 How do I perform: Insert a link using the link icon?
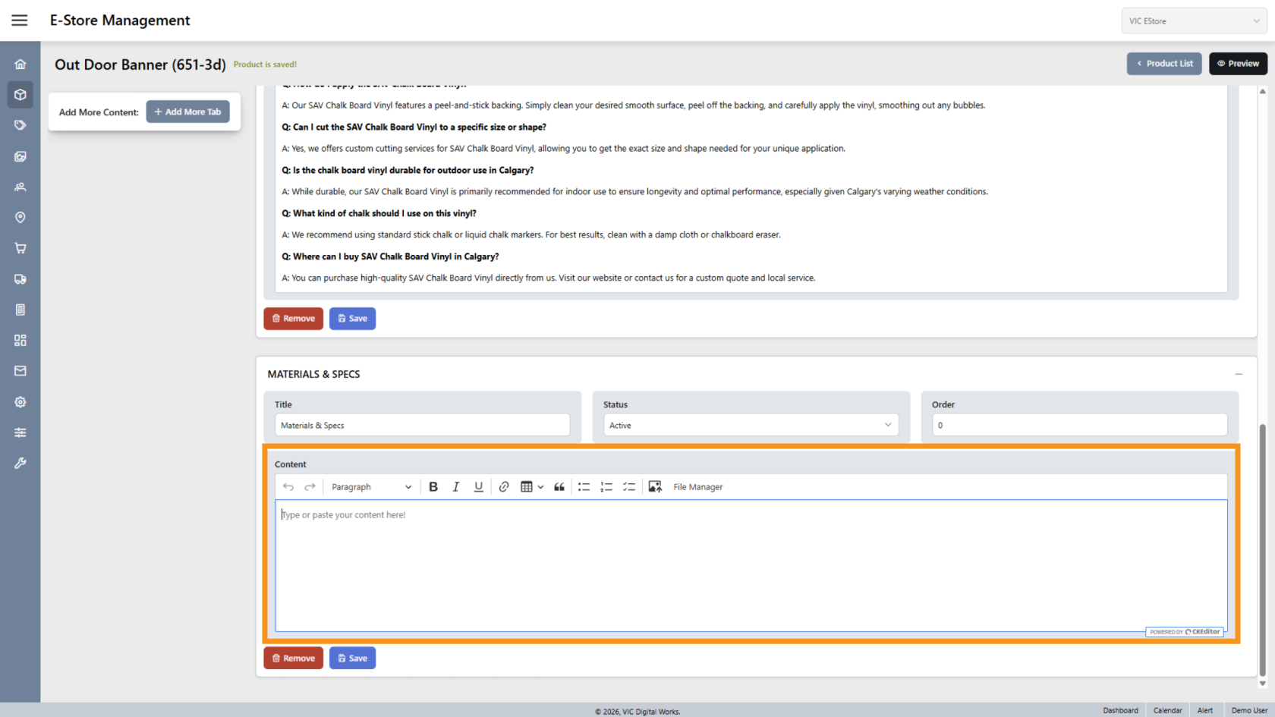[504, 487]
